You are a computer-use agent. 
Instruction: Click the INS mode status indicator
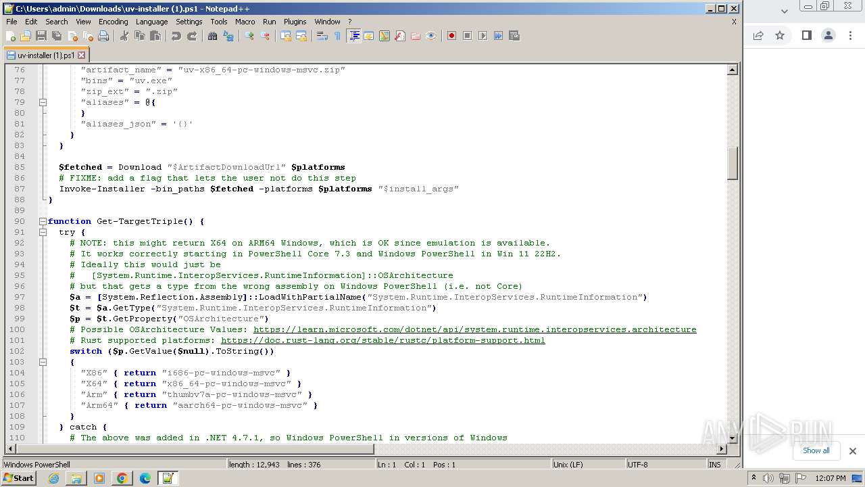[x=715, y=465]
